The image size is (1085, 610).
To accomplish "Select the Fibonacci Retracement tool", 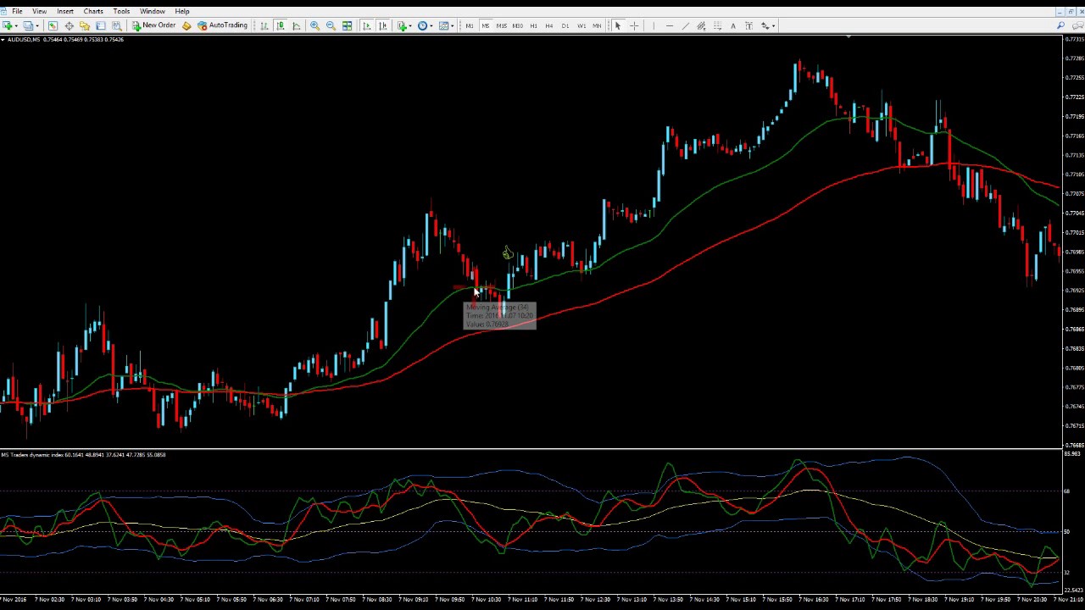I will point(717,25).
